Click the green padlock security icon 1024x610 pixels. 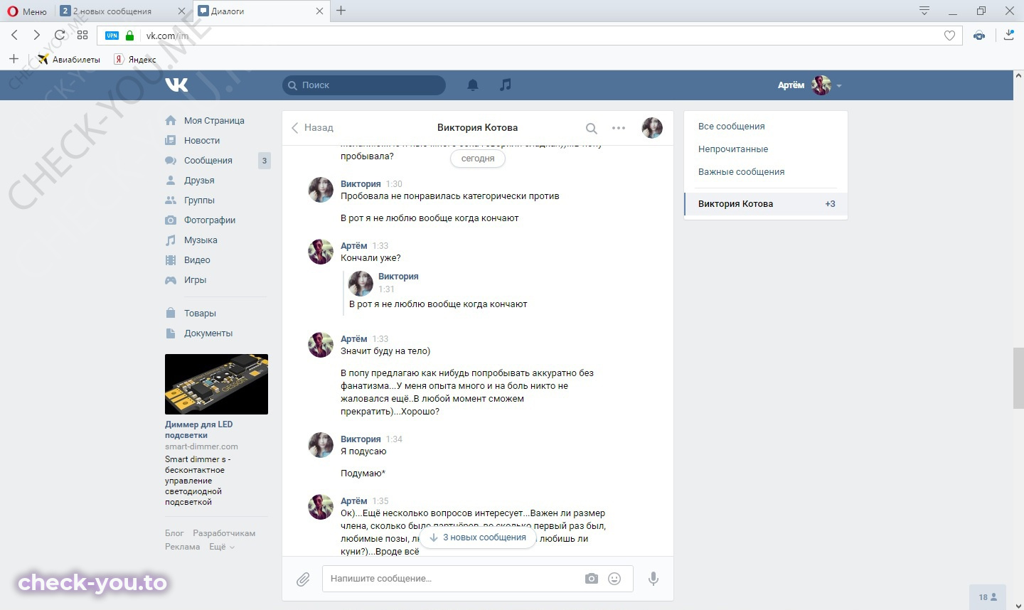[x=129, y=36]
